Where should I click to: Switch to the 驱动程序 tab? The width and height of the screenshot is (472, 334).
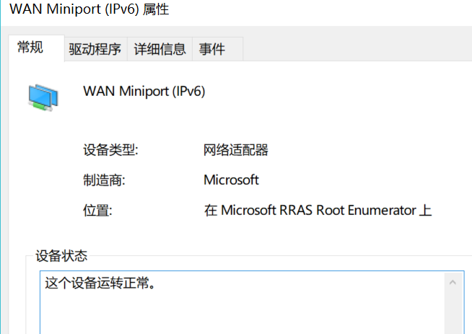[x=95, y=49]
